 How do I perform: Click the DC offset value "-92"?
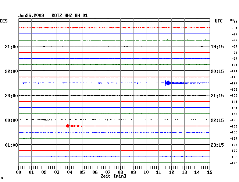pyautogui.click(x=235, y=40)
